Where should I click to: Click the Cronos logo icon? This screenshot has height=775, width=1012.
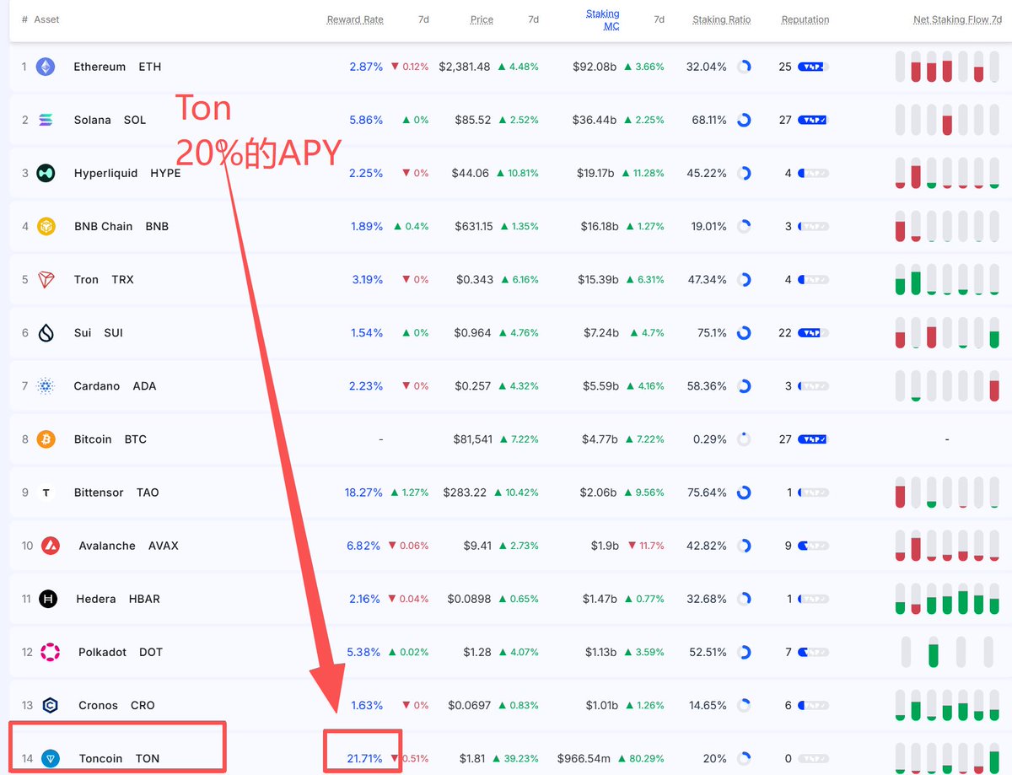(51, 705)
